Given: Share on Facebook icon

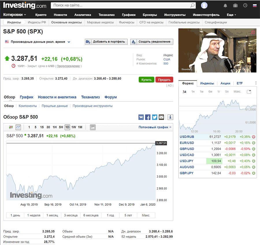Looking at the screenshot, I should coord(148,117).
